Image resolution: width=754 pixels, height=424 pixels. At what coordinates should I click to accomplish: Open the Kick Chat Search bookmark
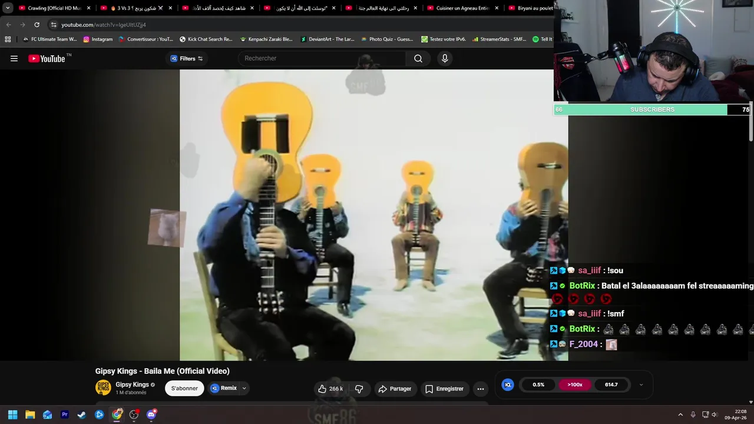206,39
